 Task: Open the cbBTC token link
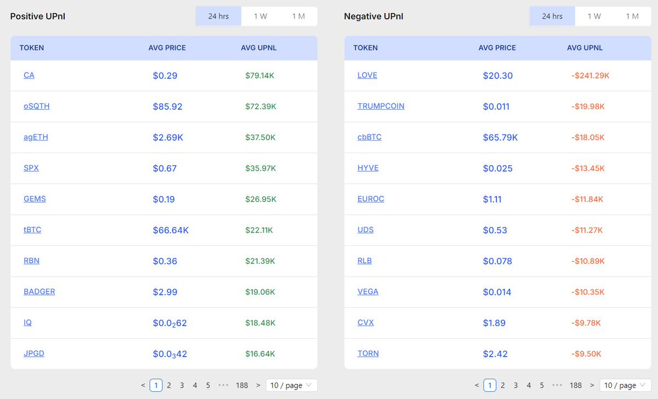pos(370,137)
